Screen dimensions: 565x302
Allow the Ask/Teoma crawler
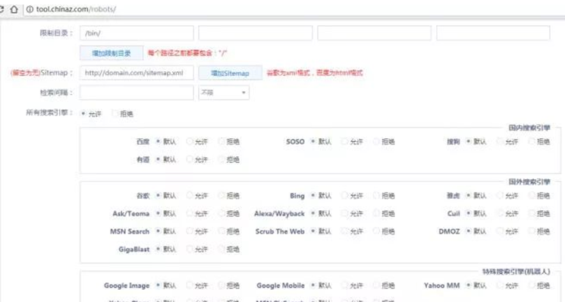(190, 213)
